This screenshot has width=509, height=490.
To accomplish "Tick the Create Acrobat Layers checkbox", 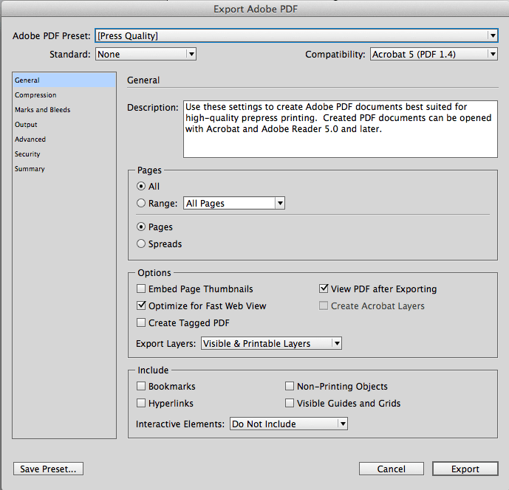I will point(324,306).
